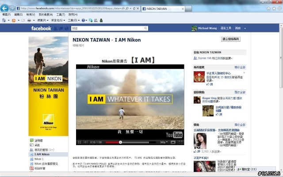The image size is (283, 177).
Task: Click the find friends link in Facebook header
Action: (x=226, y=28)
